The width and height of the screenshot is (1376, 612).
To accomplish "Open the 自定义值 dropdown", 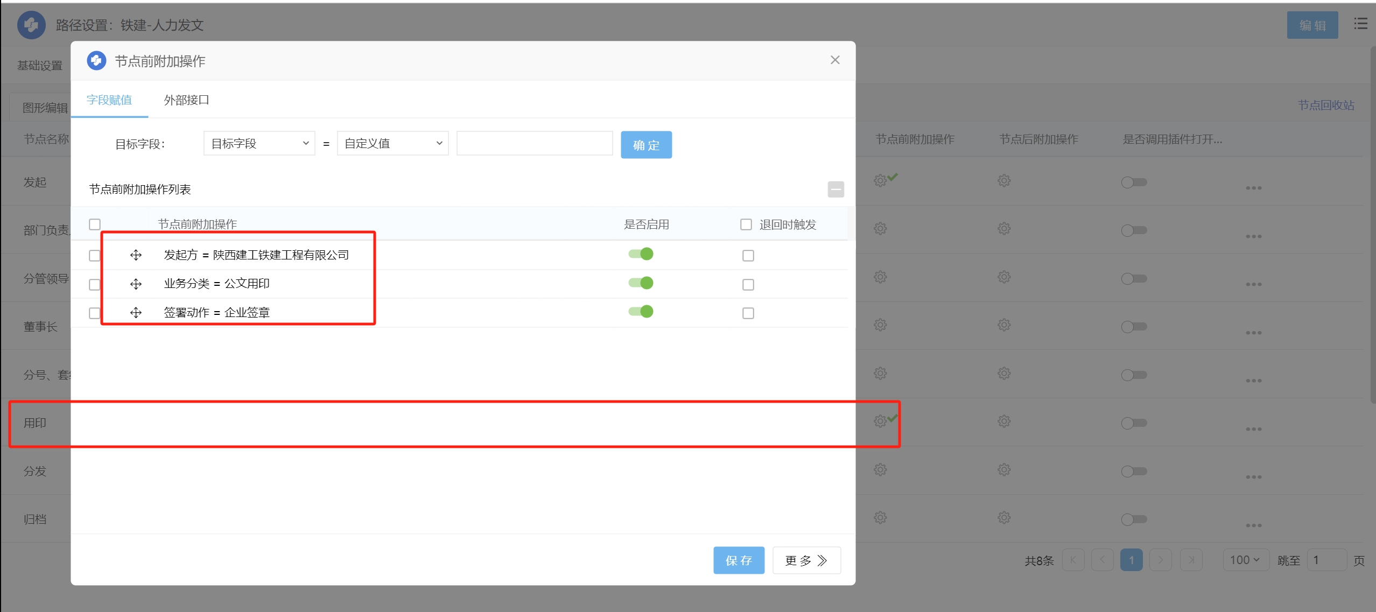I will (392, 144).
